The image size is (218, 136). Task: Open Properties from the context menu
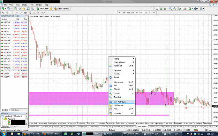[122, 113]
